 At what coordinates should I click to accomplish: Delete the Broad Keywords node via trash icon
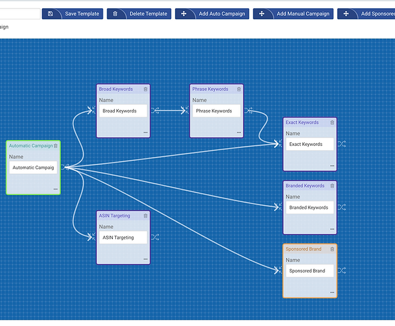click(x=146, y=89)
